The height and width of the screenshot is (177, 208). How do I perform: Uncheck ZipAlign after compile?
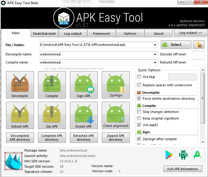pyautogui.click(x=139, y=139)
